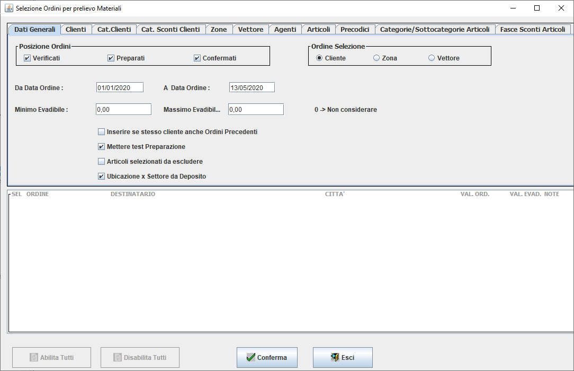This screenshot has height=371, width=574.
Task: Check Articoli selezionati da escludere
Action: (102, 162)
